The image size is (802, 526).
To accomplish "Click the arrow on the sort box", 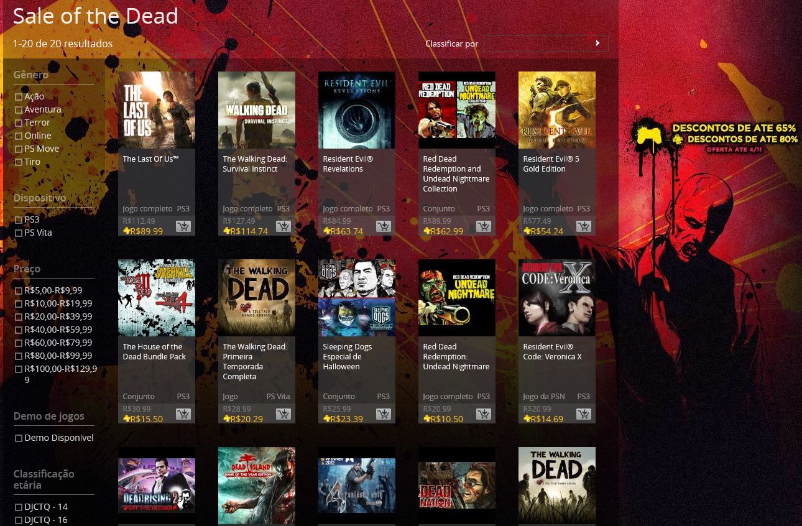I will 597,44.
